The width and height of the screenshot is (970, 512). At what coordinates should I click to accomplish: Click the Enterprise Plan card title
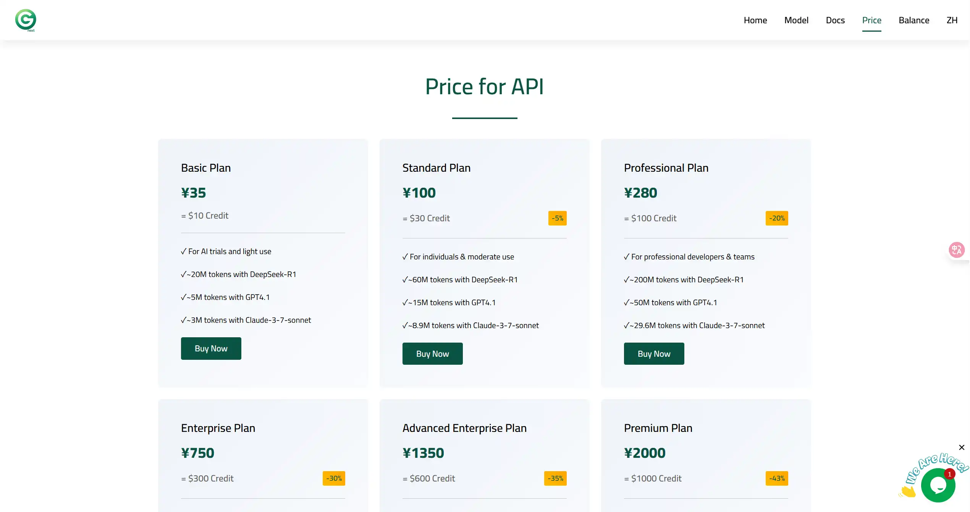[x=218, y=428]
